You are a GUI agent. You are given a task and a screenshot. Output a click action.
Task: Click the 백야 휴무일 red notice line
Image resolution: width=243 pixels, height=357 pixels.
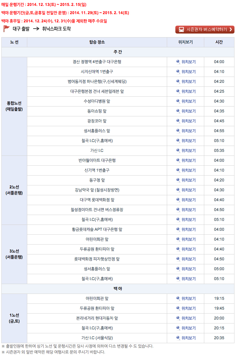click(x=54, y=21)
